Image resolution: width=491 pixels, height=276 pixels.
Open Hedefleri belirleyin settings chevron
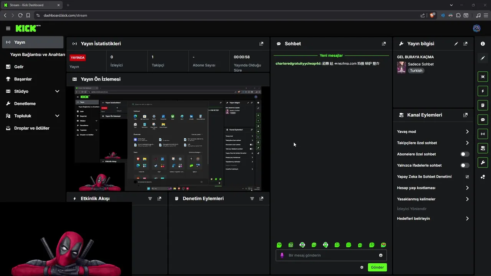pos(467,219)
